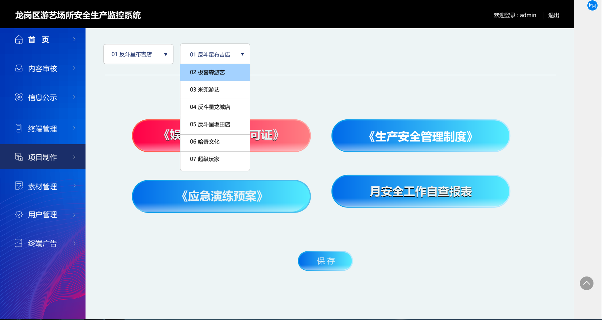Open the 信息公示 sidebar label
Viewport: 602px width, 320px height.
[x=43, y=98]
